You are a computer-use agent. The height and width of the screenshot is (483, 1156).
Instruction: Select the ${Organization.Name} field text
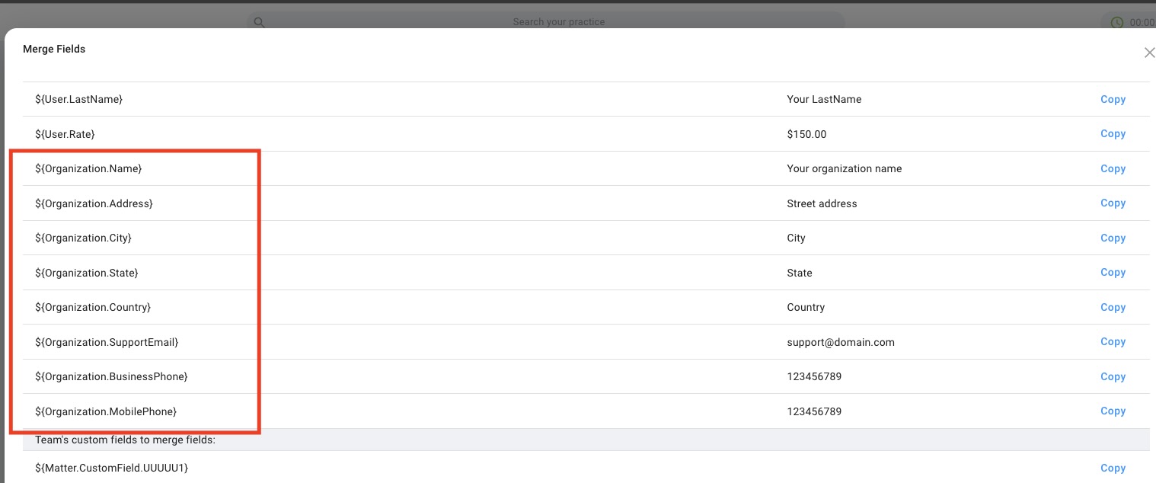(x=88, y=168)
